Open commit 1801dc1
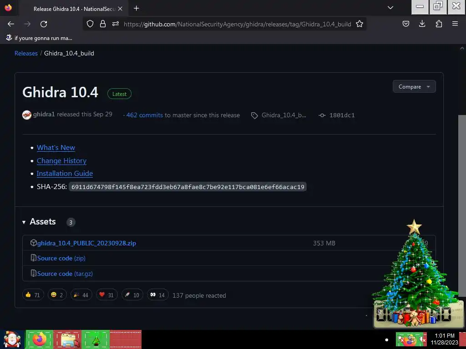 click(x=342, y=115)
